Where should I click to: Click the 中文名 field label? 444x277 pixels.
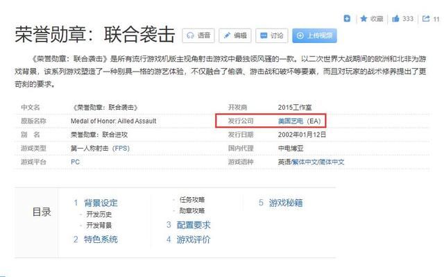(x=31, y=108)
